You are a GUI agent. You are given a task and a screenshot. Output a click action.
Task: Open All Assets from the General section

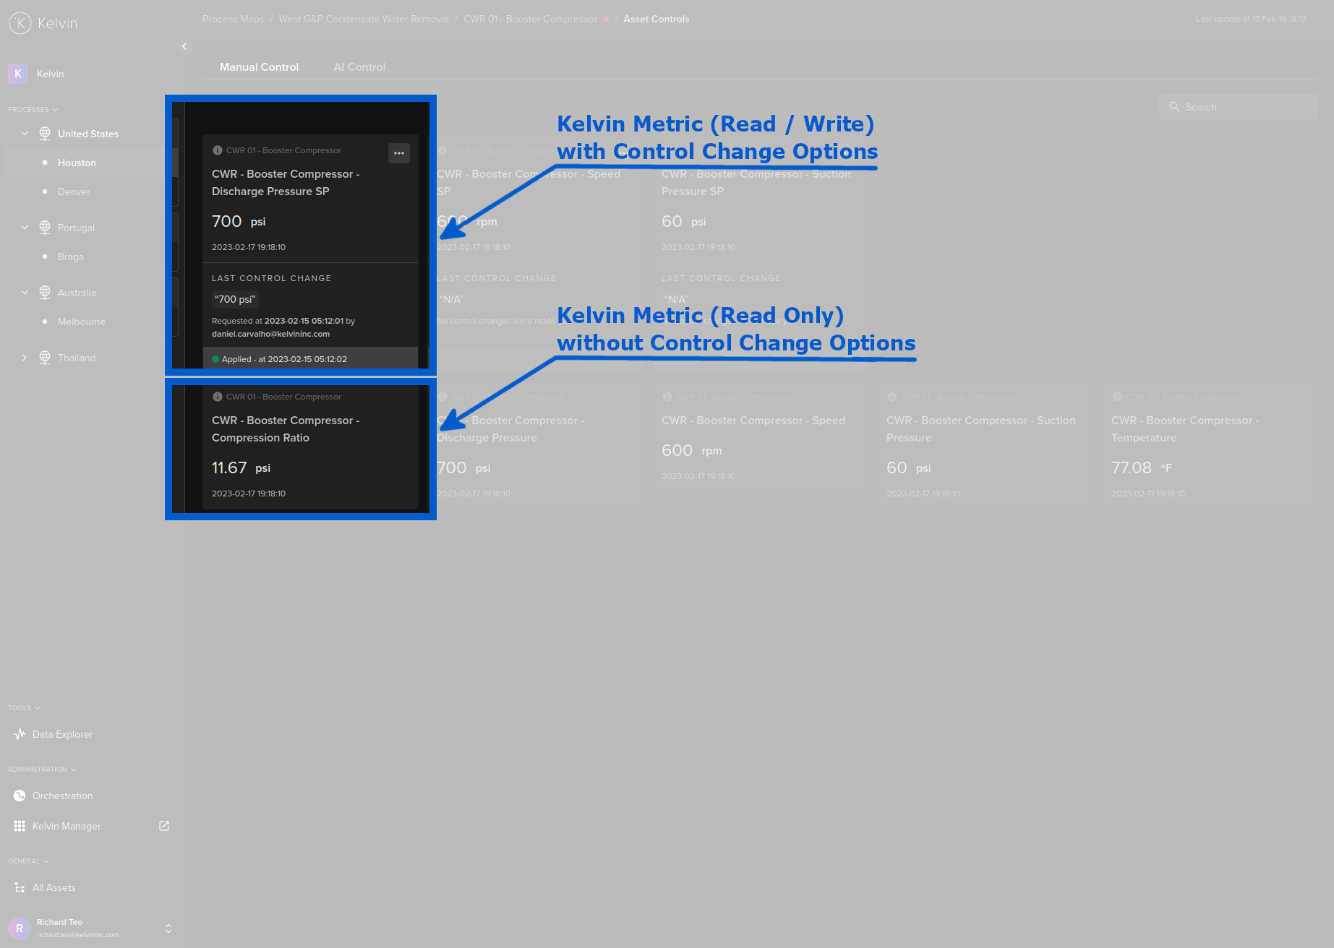pyautogui.click(x=54, y=887)
